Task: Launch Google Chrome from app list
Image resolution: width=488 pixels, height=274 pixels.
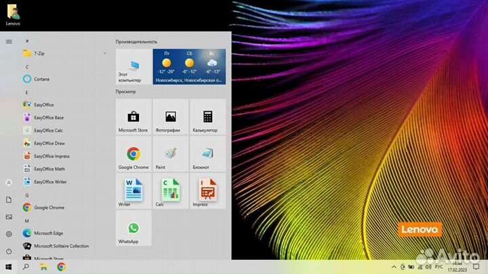Action: tap(65, 208)
